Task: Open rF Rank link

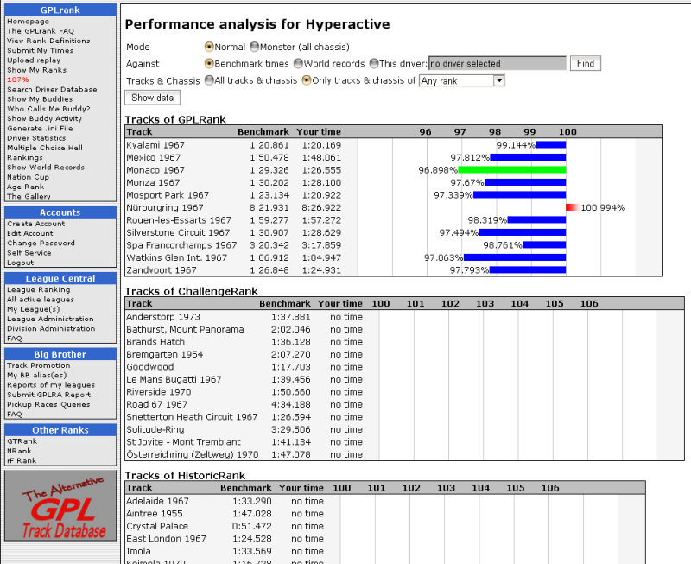Action: 22,460
